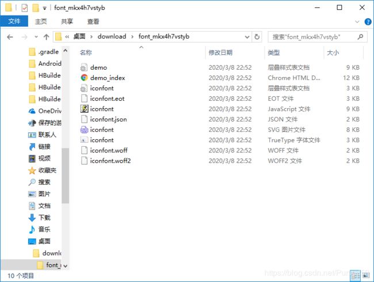
Task: Select the download folder in tree
Action: (x=47, y=253)
